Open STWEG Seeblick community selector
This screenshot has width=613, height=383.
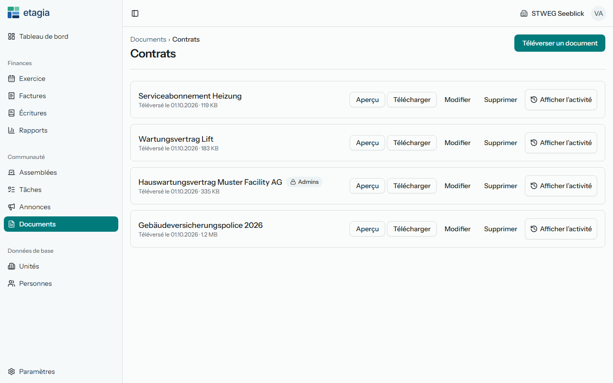pyautogui.click(x=552, y=13)
